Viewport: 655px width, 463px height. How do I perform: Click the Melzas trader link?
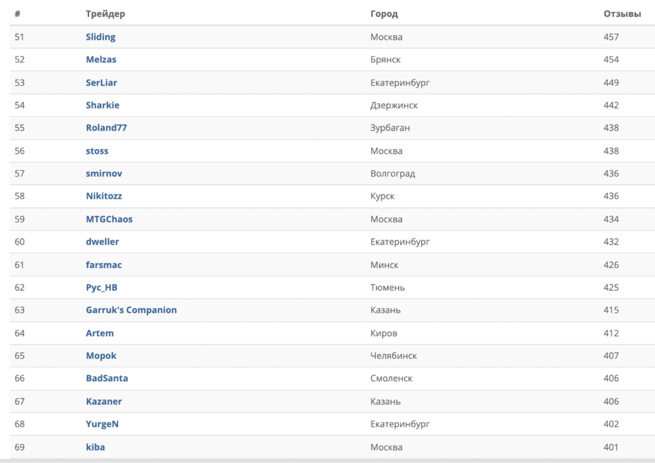101,60
